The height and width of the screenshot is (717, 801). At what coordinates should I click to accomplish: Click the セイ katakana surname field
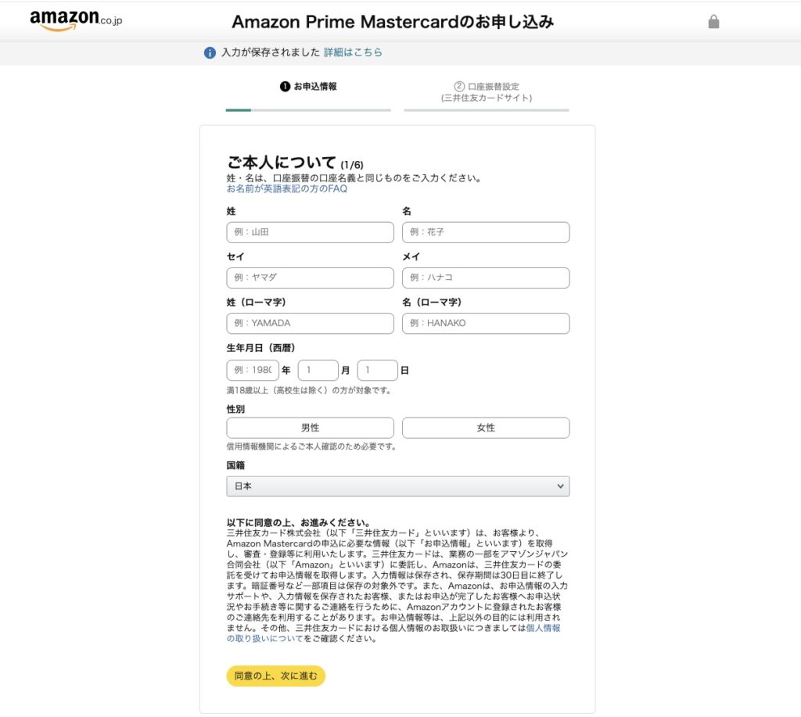point(310,278)
